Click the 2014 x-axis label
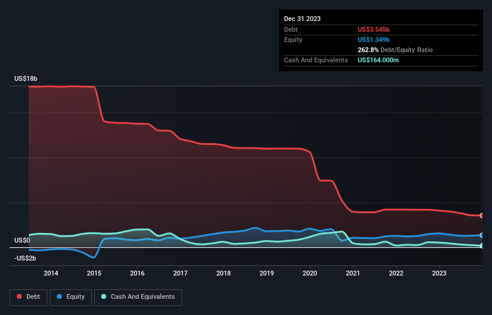 (51, 273)
